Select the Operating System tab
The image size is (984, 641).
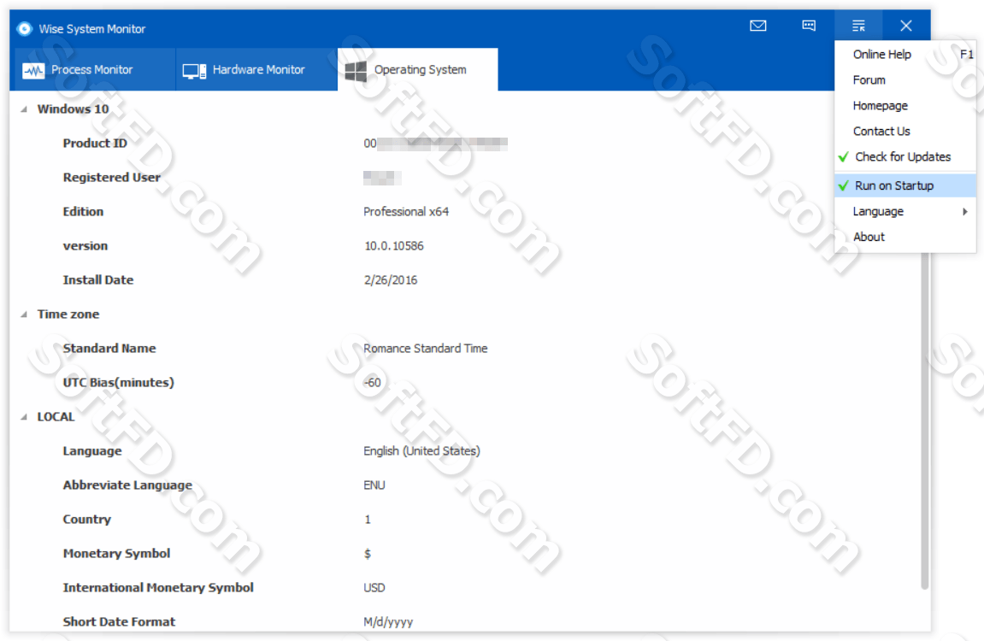click(x=418, y=69)
